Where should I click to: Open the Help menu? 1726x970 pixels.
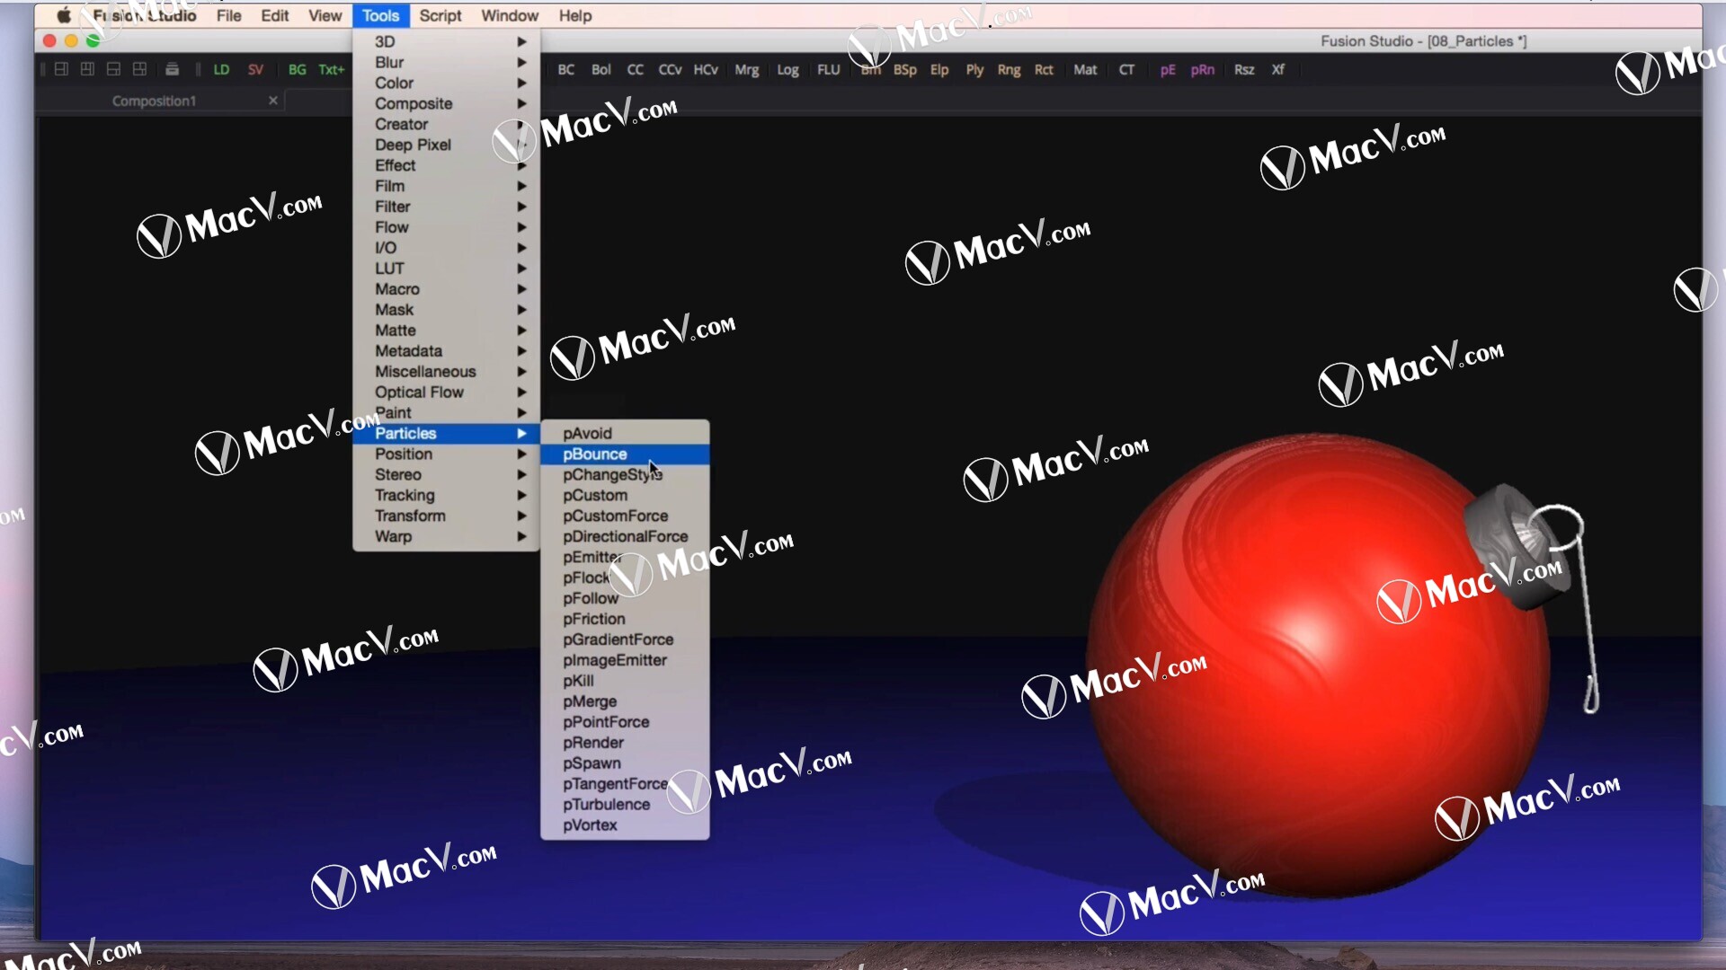(x=575, y=15)
